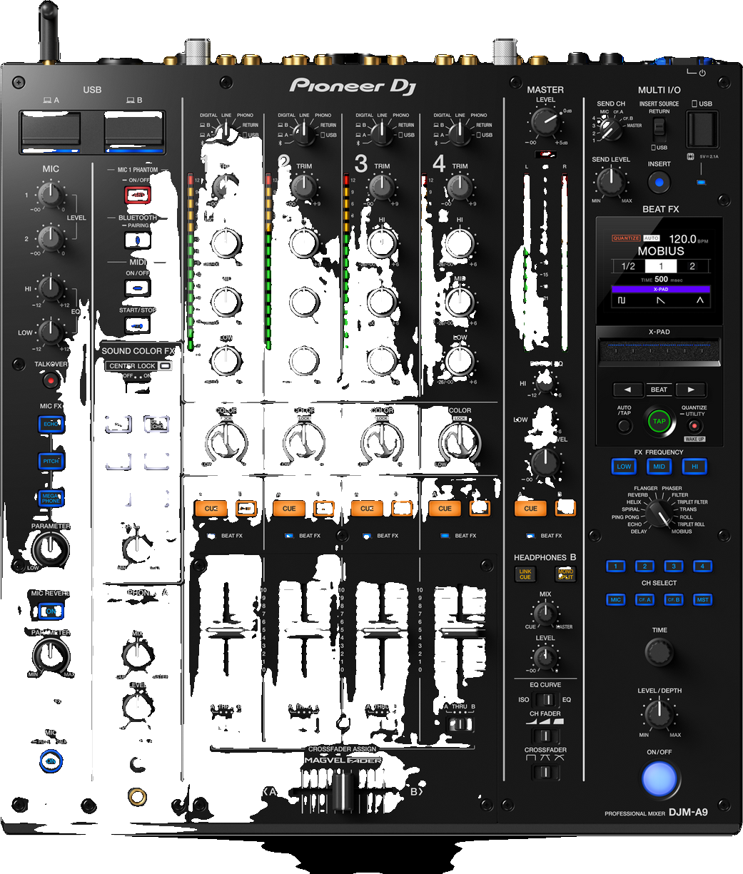Enable MIC FX ECHO button

(50, 424)
